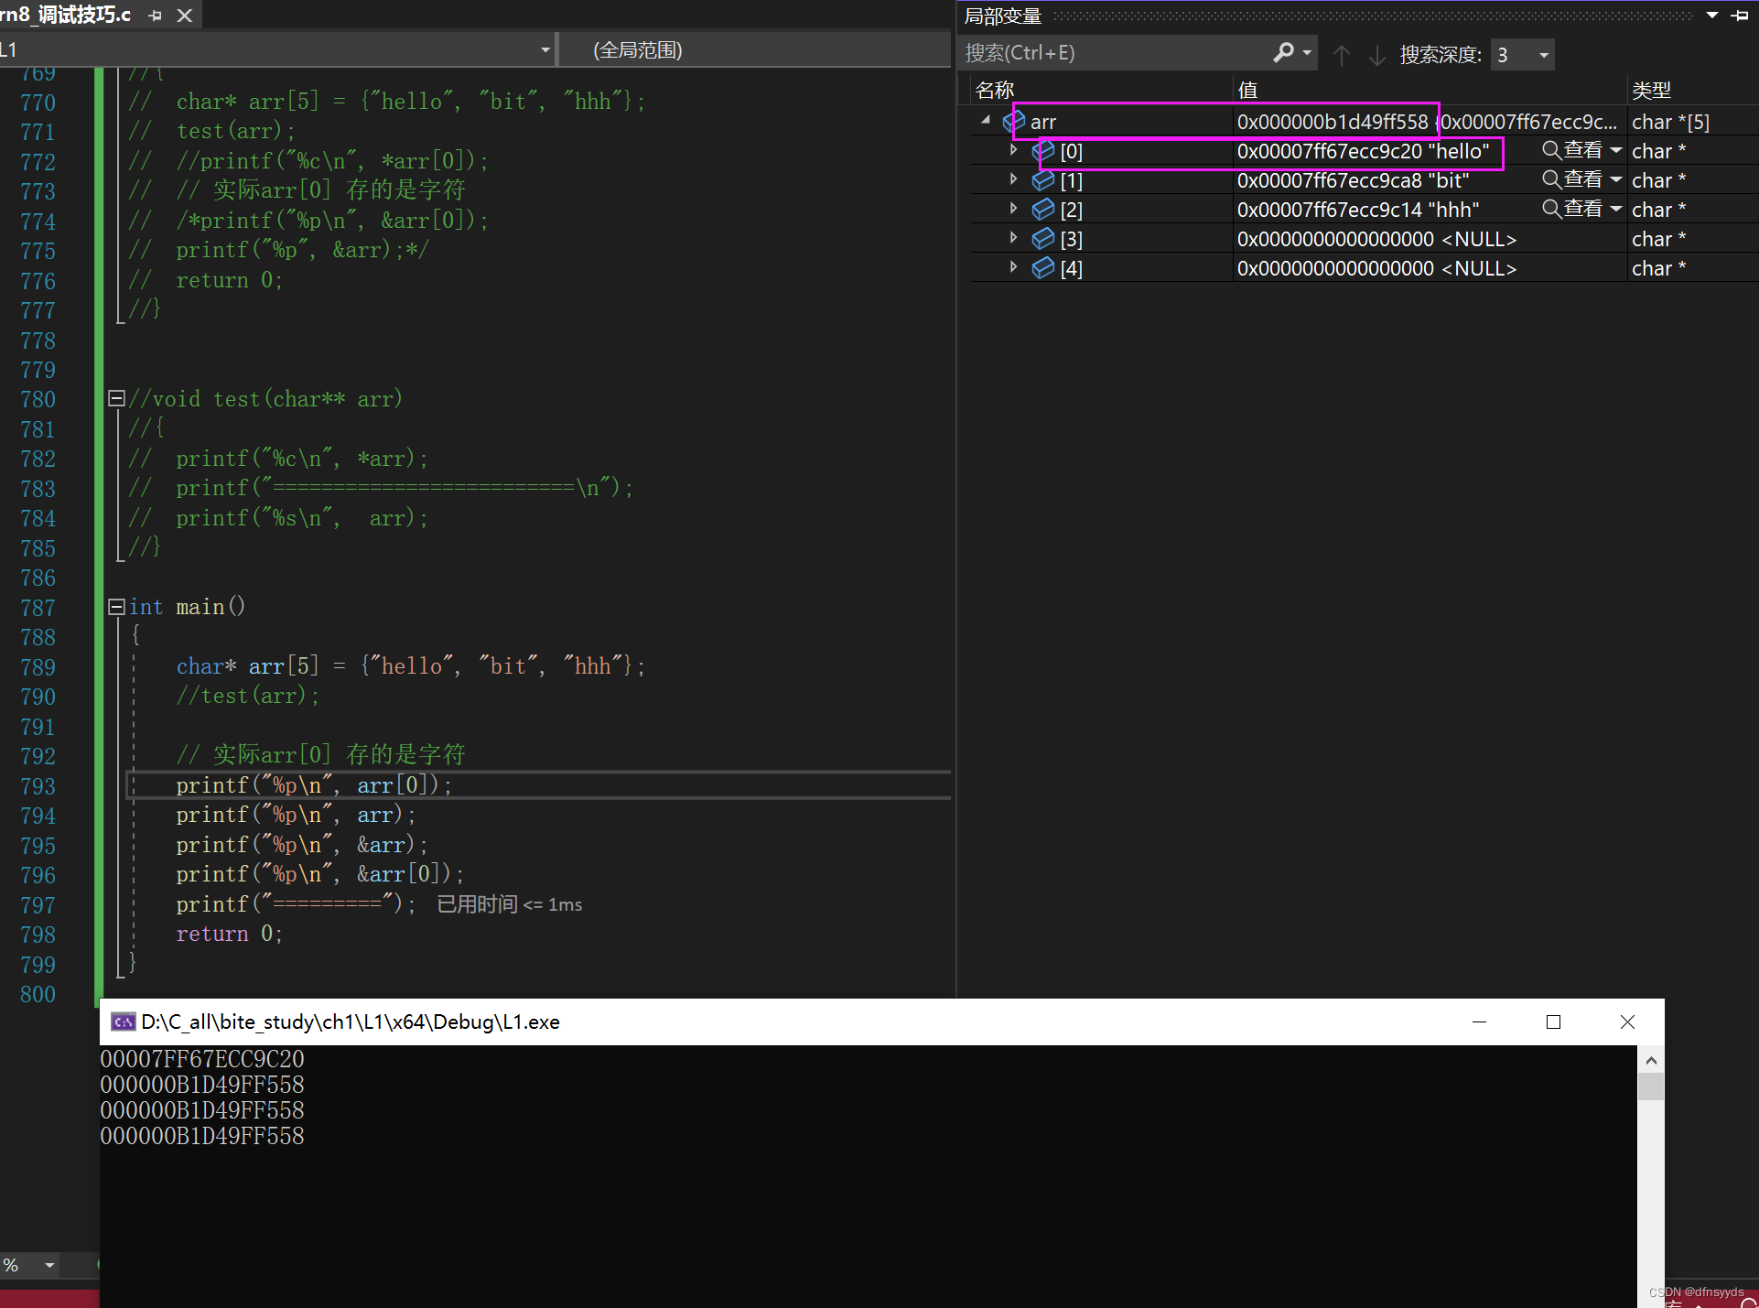Expand the [1] array element
Image resolution: width=1759 pixels, height=1308 pixels.
pos(1013,179)
